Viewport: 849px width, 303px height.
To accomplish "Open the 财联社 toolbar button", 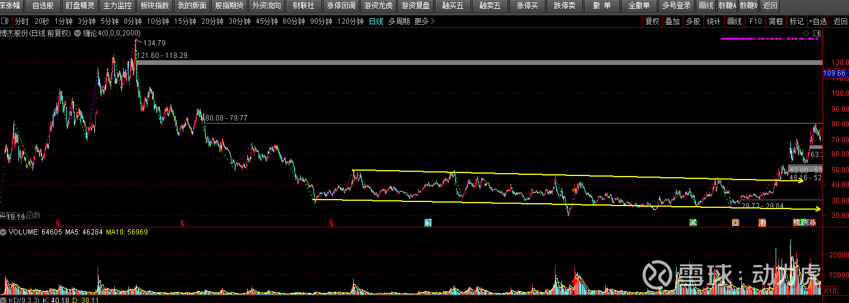I will click(x=304, y=6).
